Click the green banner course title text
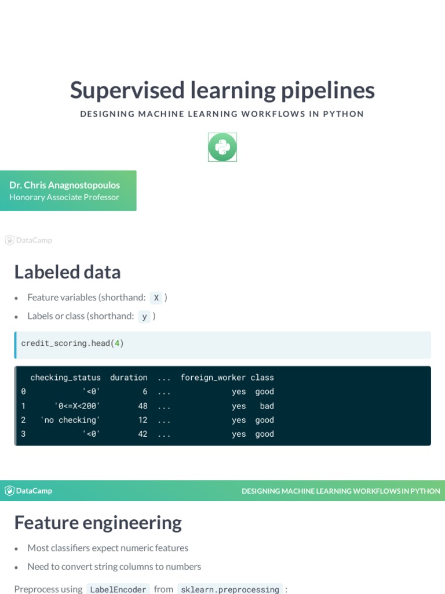The image size is (445, 594). [x=341, y=491]
